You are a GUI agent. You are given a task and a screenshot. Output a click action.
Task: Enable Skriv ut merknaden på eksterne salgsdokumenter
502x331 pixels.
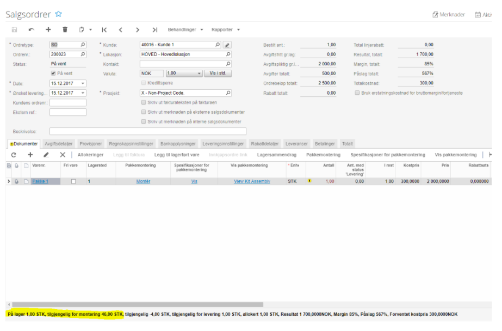144,112
